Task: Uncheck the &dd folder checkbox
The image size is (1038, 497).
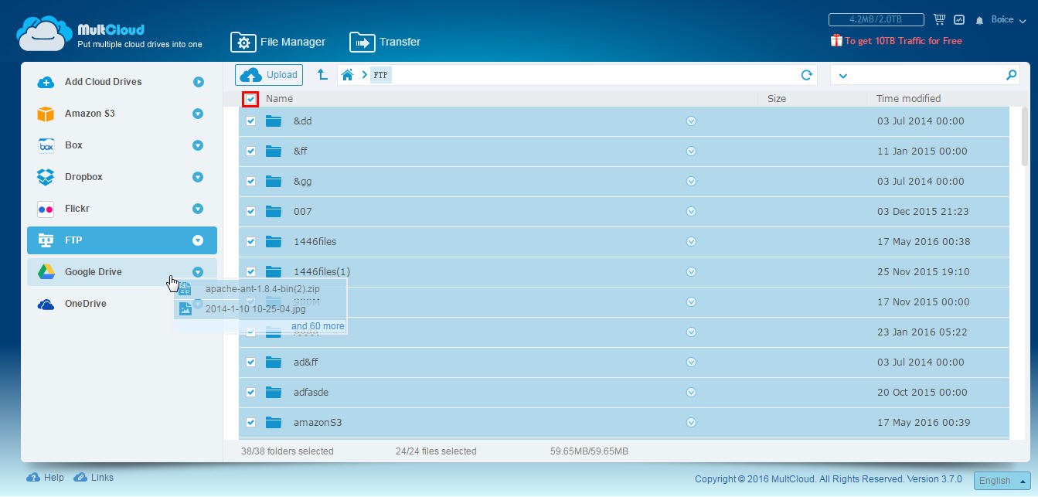Action: point(250,121)
